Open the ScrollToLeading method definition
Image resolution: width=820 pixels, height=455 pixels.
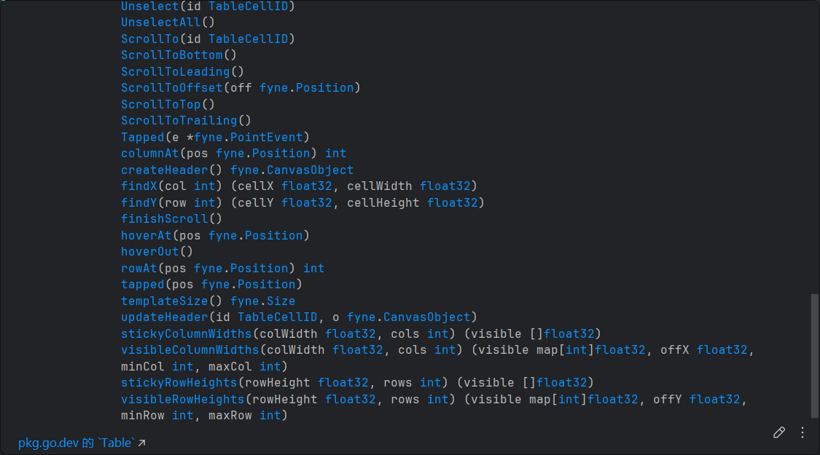pyautogui.click(x=176, y=71)
